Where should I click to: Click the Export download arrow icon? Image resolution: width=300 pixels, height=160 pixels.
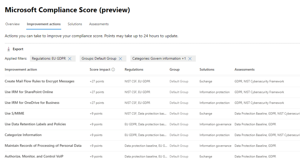[8, 49]
